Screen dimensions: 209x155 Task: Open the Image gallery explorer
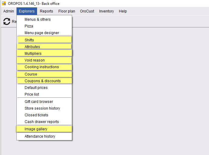tap(44, 129)
